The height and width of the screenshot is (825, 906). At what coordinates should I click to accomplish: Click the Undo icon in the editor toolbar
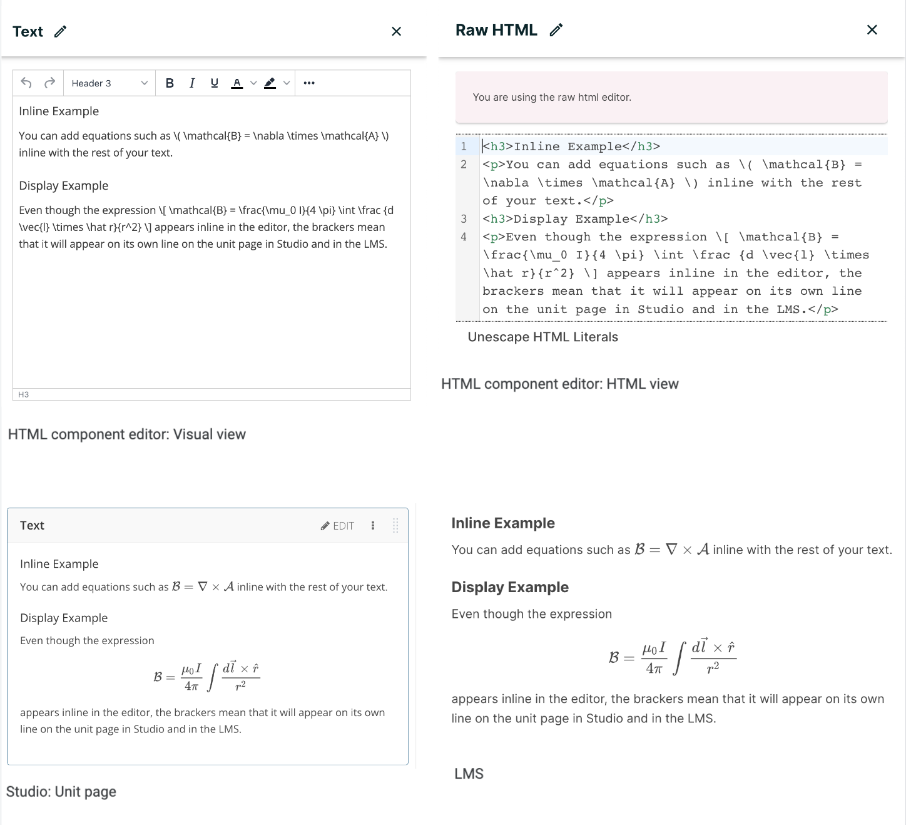click(26, 83)
